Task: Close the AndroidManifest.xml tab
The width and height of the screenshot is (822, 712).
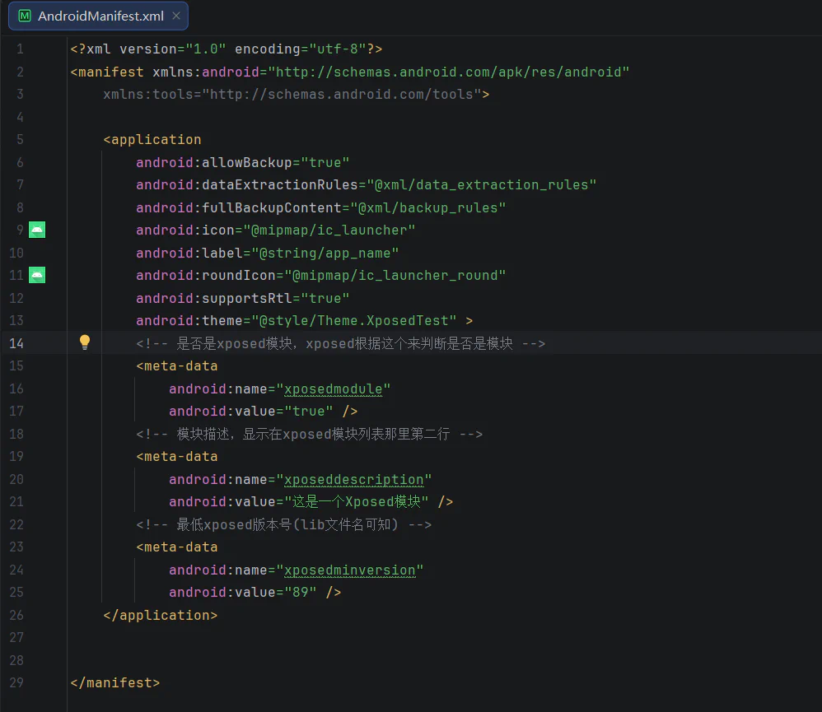Action: coord(176,16)
